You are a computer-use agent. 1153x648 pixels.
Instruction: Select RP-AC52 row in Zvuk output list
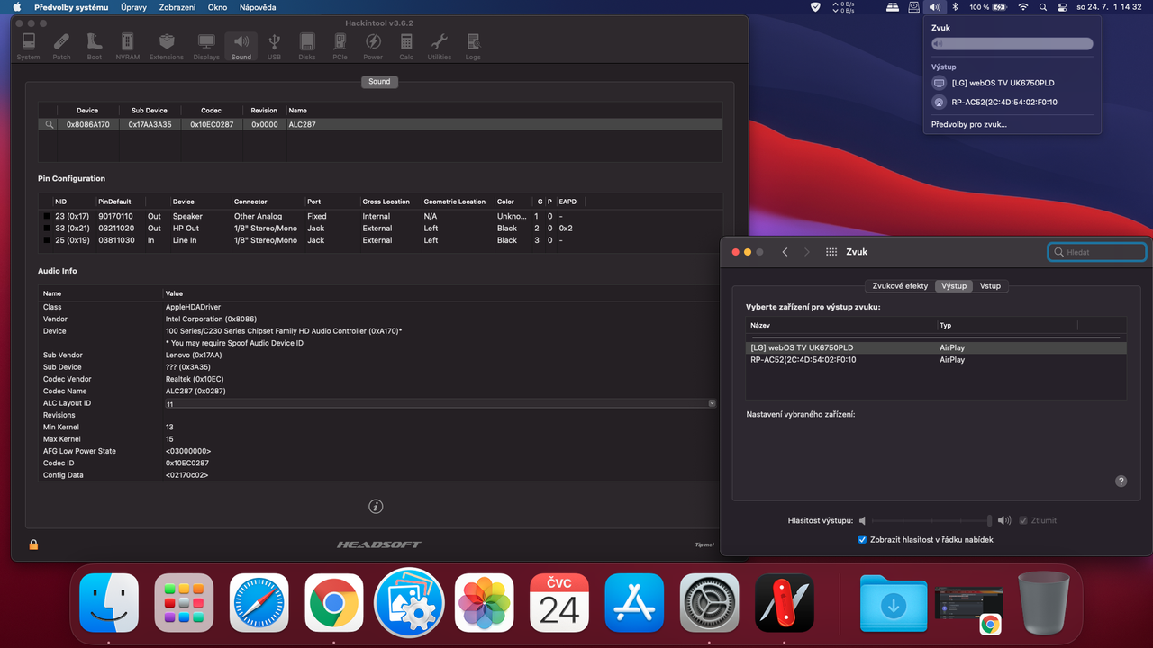[936, 359]
